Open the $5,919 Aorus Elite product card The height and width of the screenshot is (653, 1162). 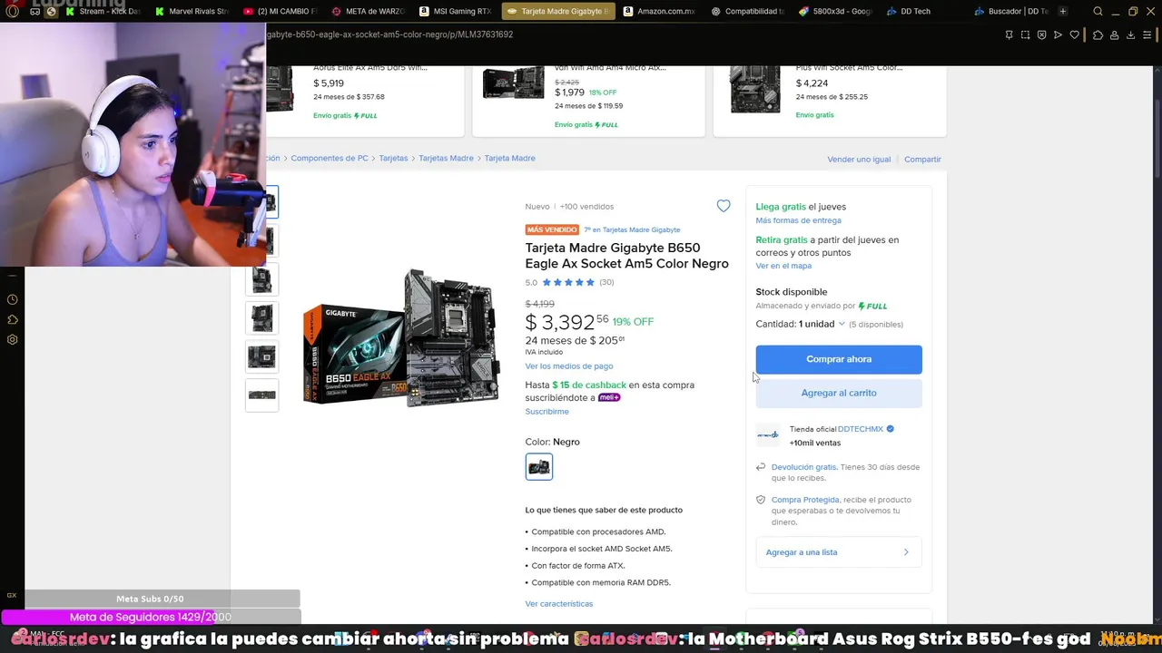click(x=364, y=100)
